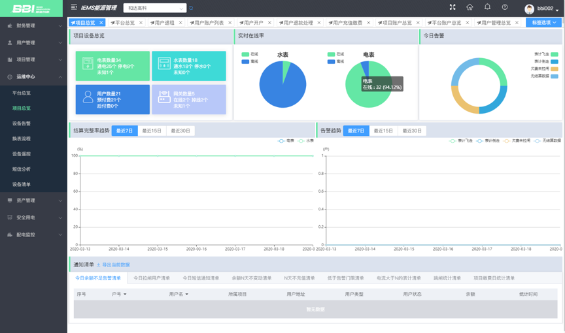Screen dimensions: 565x333
Task: Open the 标签选项 dropdown button
Action: pos(543,22)
